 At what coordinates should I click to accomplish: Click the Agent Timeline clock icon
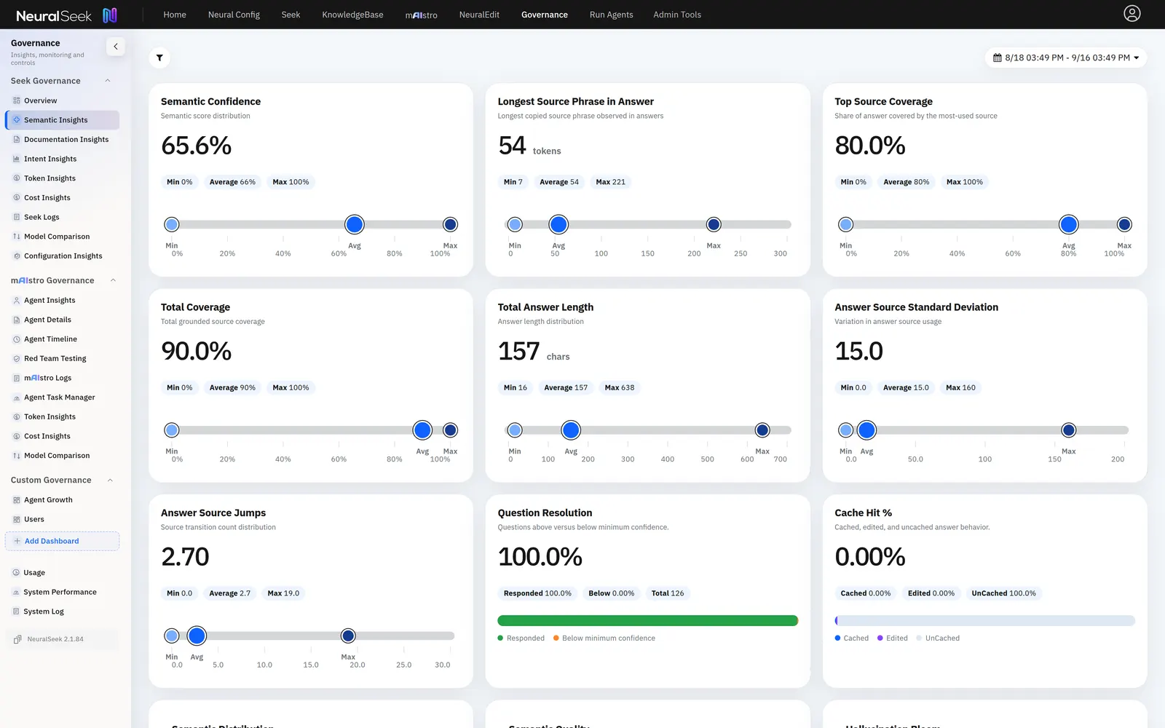click(17, 339)
